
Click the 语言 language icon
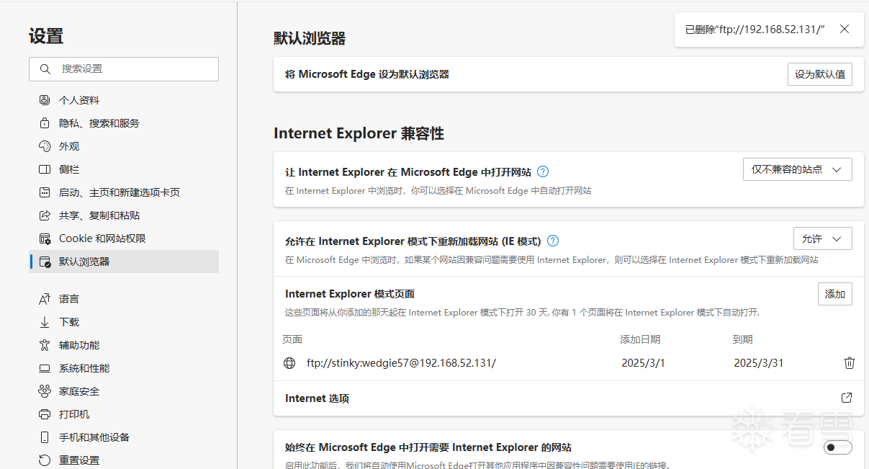point(45,299)
